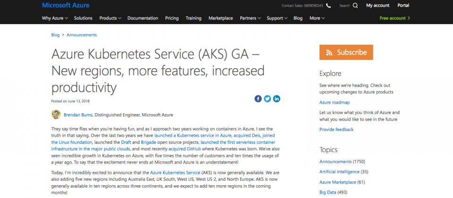Expand the Why Azure dropdown
The height and width of the screenshot is (198, 453).
[55, 18]
